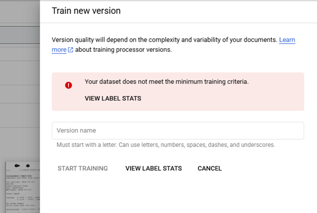Follow the "more" link about training versions

point(59,50)
